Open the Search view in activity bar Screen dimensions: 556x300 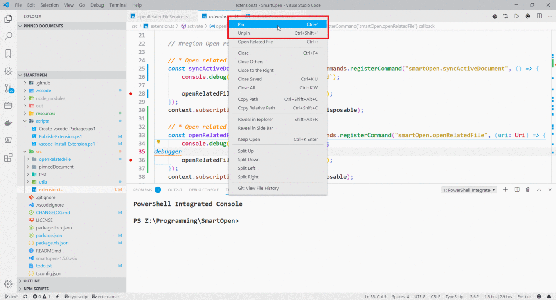[x=8, y=36]
